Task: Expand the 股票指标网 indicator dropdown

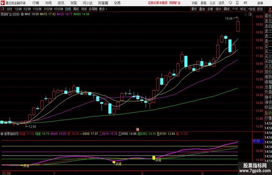Action: click(2, 134)
